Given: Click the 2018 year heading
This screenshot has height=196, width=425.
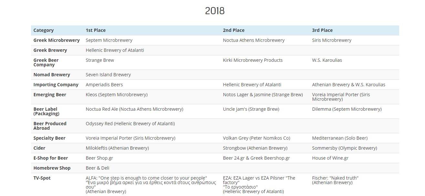Looking at the screenshot, I should click(215, 11).
